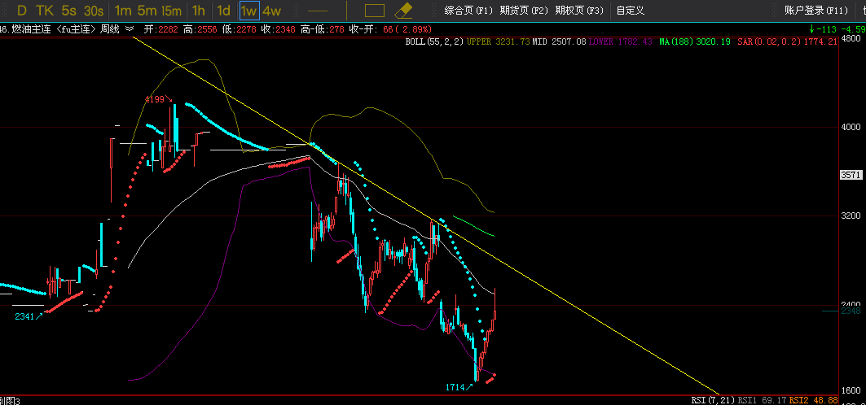Select the eraser tool
This screenshot has height=405, width=866.
pos(404,11)
